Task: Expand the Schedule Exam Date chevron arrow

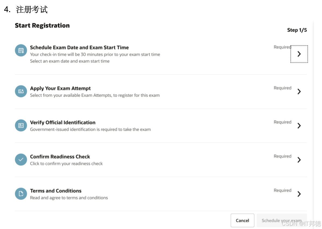Action: (x=299, y=54)
